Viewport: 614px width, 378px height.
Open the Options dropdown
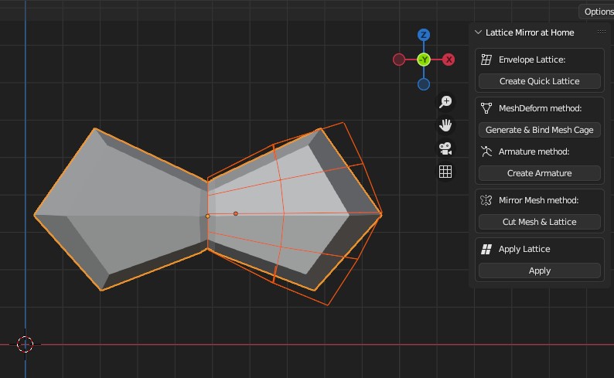pos(597,12)
